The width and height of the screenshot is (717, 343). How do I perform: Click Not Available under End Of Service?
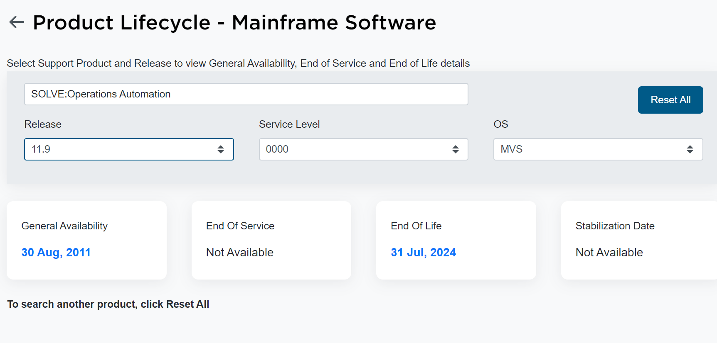[x=240, y=252]
